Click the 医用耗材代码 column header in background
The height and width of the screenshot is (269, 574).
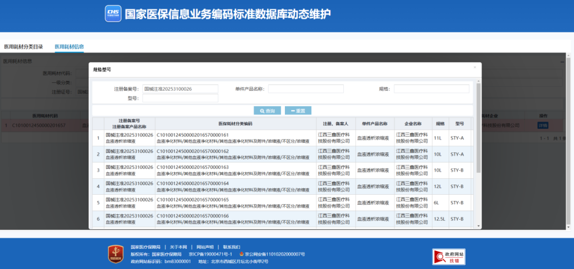[x=45, y=116]
